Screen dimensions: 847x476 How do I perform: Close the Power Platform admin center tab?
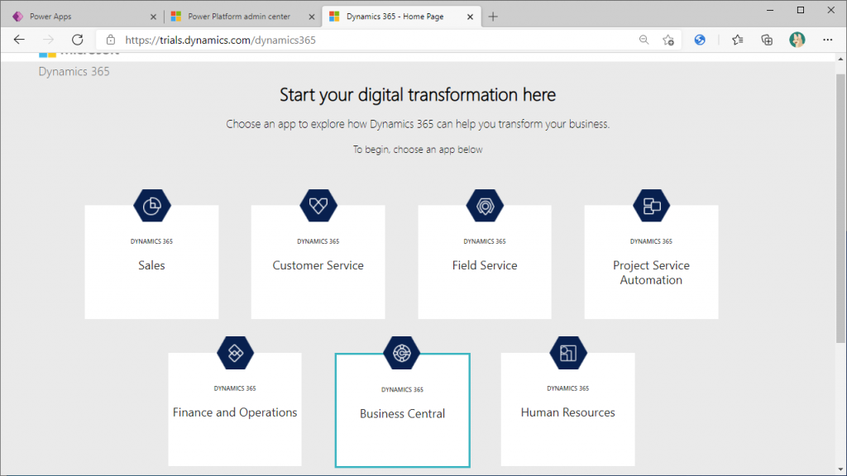312,17
